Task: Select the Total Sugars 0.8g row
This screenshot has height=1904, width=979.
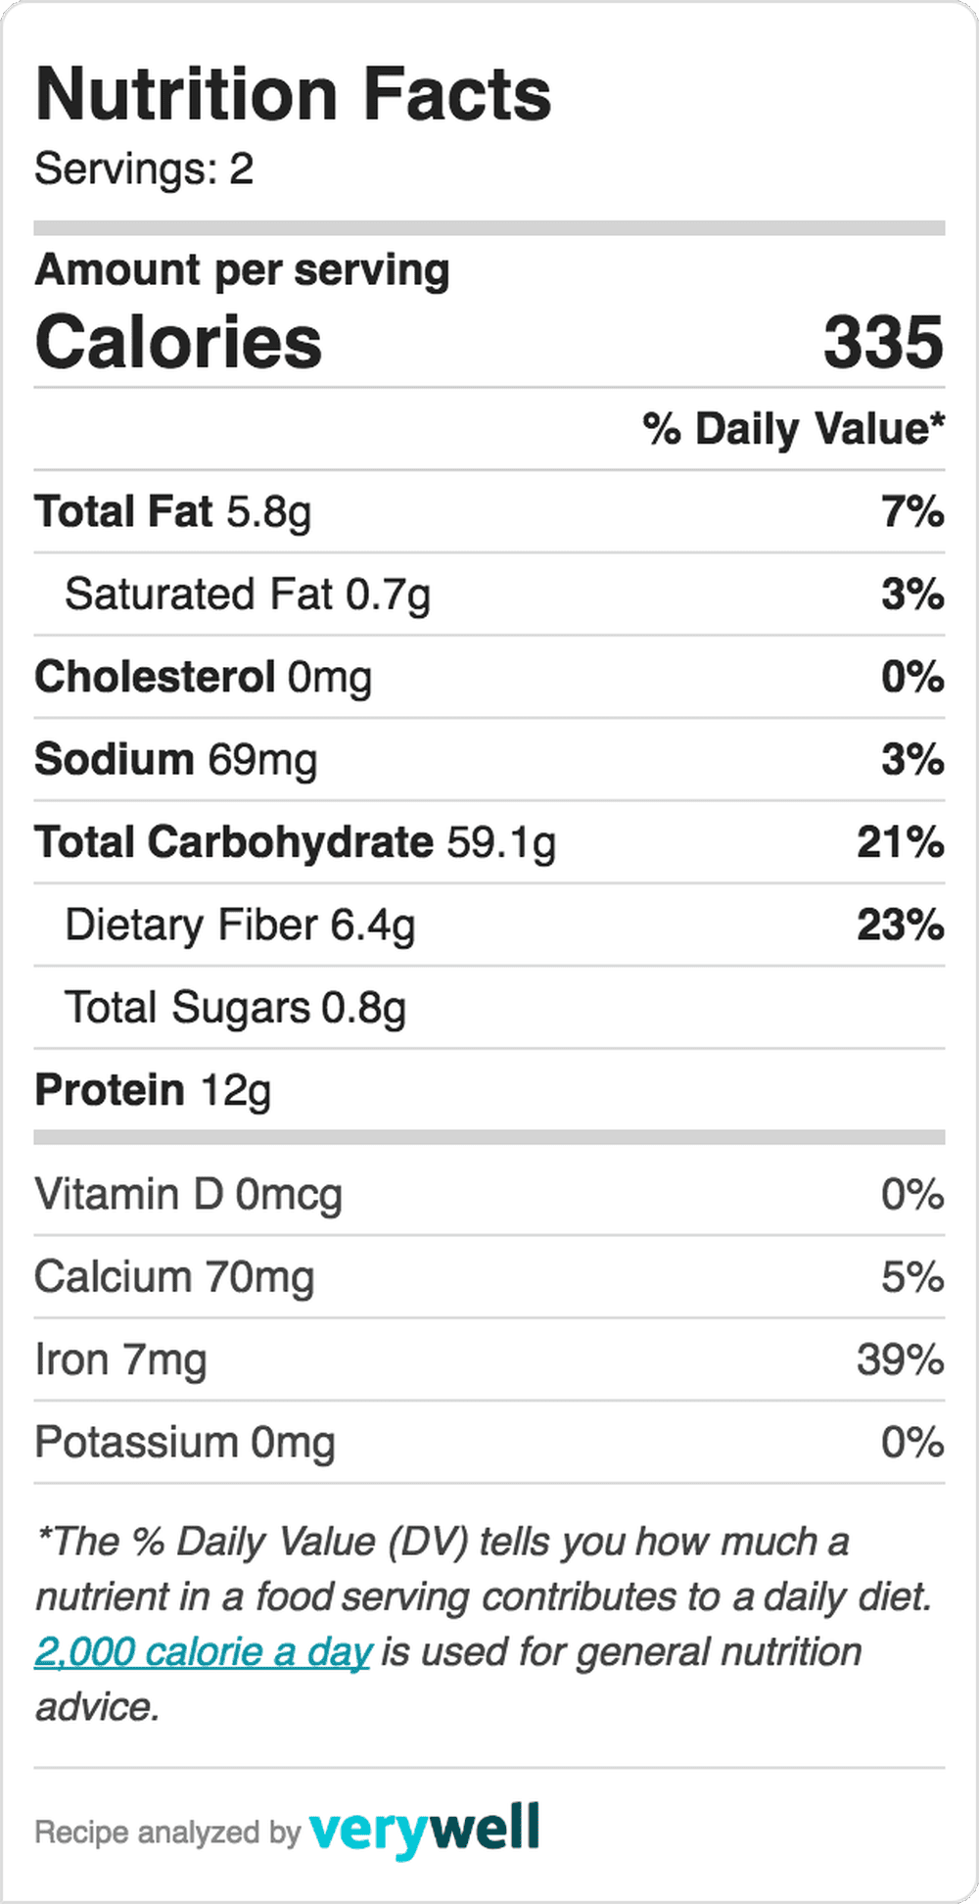Action: click(489, 1008)
